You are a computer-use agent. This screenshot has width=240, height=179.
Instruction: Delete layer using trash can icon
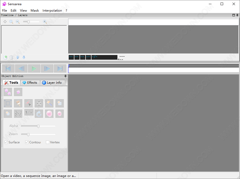tap(11, 57)
